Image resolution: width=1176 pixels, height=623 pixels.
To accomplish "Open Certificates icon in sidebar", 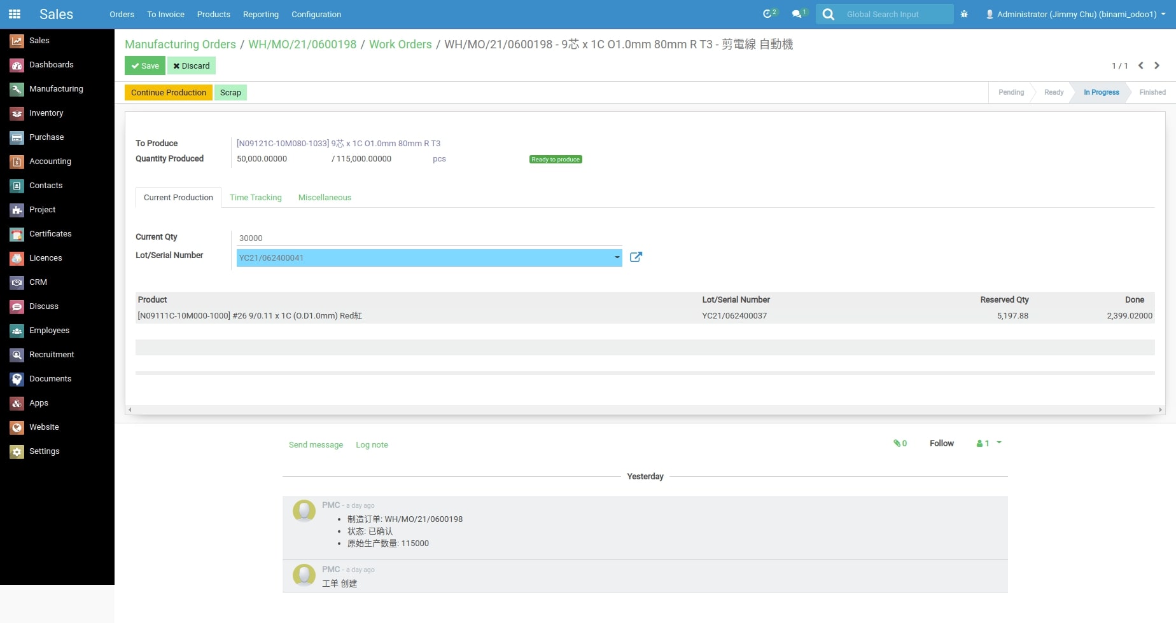I will point(17,234).
